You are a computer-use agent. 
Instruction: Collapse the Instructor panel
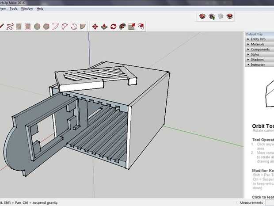[259, 65]
